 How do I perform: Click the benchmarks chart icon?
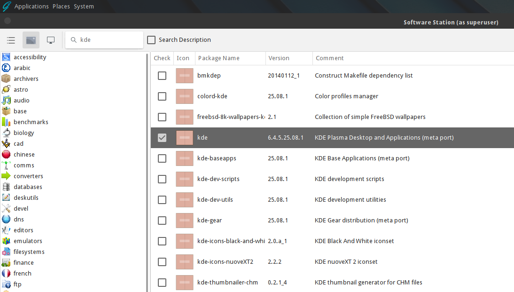(6, 122)
